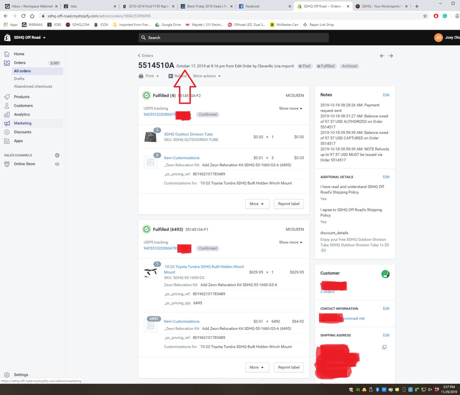The height and width of the screenshot is (395, 460).
Task: Click the Shopify logo icon
Action: coord(7,37)
